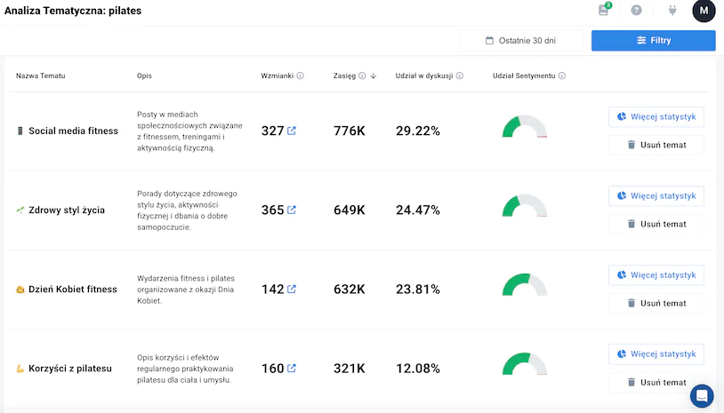The image size is (724, 413).
Task: Click the 12.08% discussion share value
Action: [x=418, y=369]
